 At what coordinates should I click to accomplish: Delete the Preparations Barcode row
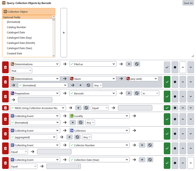(6, 97)
